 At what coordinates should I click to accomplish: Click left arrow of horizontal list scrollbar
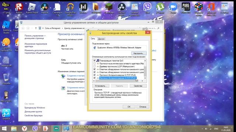94,81
